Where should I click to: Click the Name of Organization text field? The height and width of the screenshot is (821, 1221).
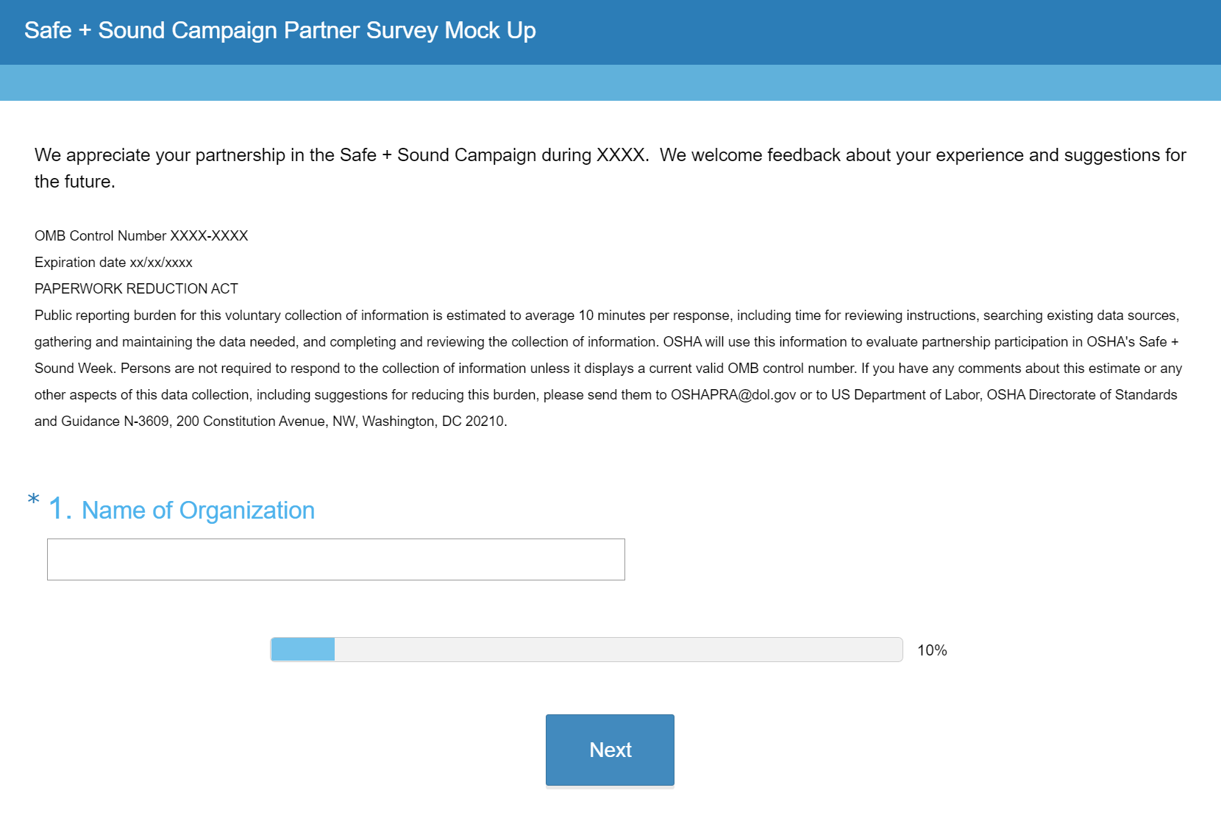pyautogui.click(x=335, y=559)
